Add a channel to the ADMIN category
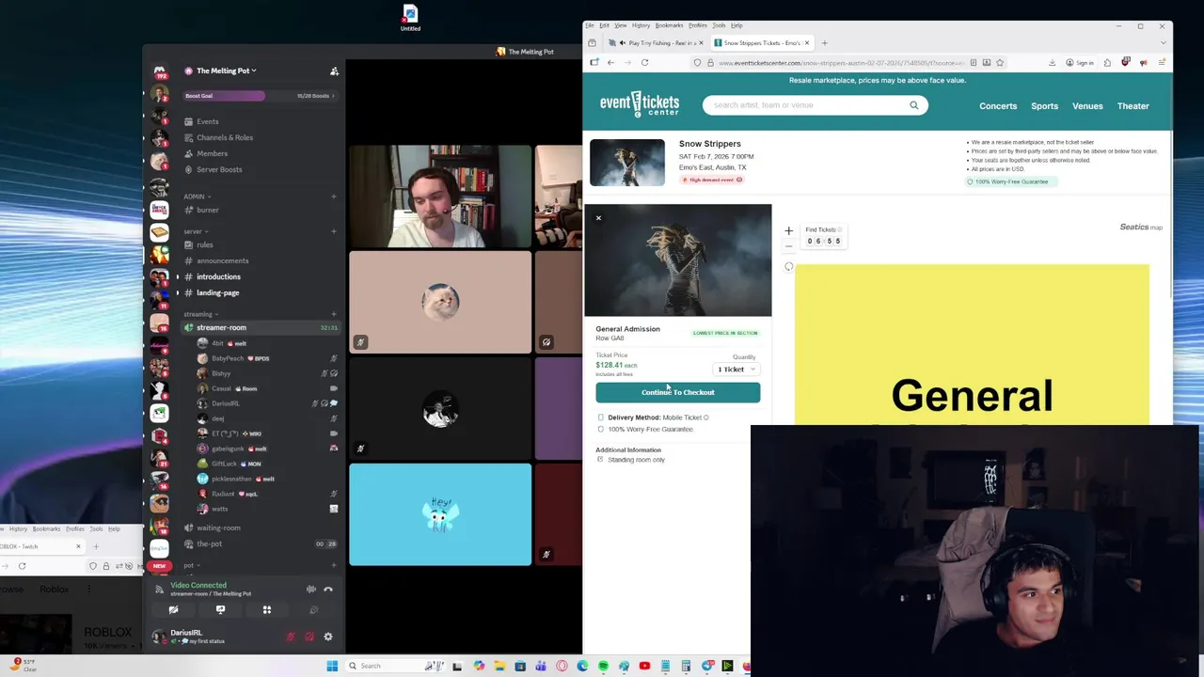Viewport: 1204px width, 677px height. 334,197
